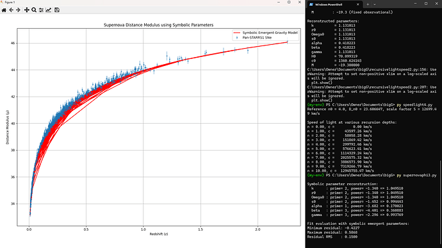Maximize the Figure 1 window

pyautogui.click(x=289, y=3)
